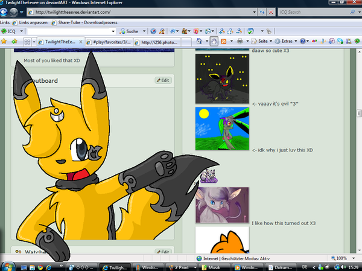Open the Favorites Center star icon
This screenshot has width=362, height=271.
pyautogui.click(x=4, y=42)
